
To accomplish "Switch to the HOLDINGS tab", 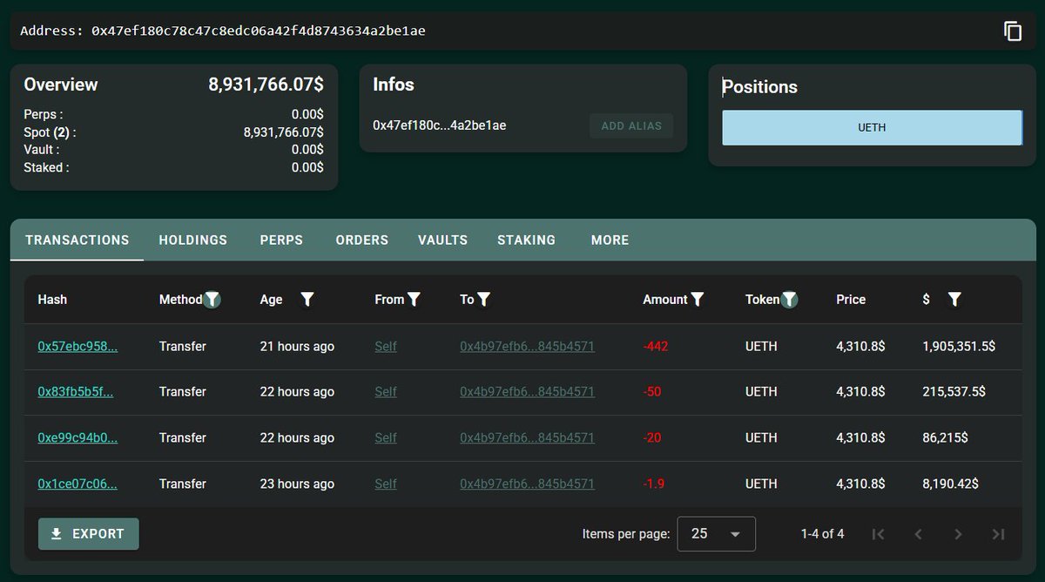I will (192, 240).
